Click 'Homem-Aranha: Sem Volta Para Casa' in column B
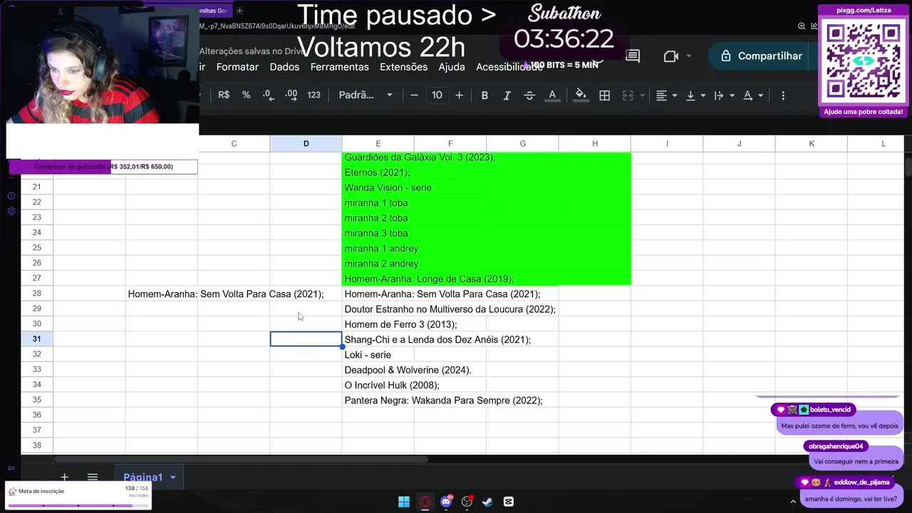912x513 pixels. pyautogui.click(x=226, y=294)
